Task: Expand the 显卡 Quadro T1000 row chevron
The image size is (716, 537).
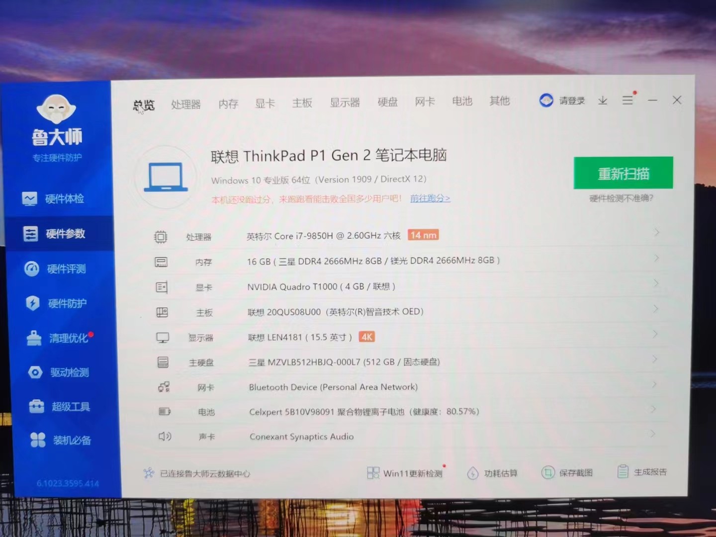Action: coord(656,283)
